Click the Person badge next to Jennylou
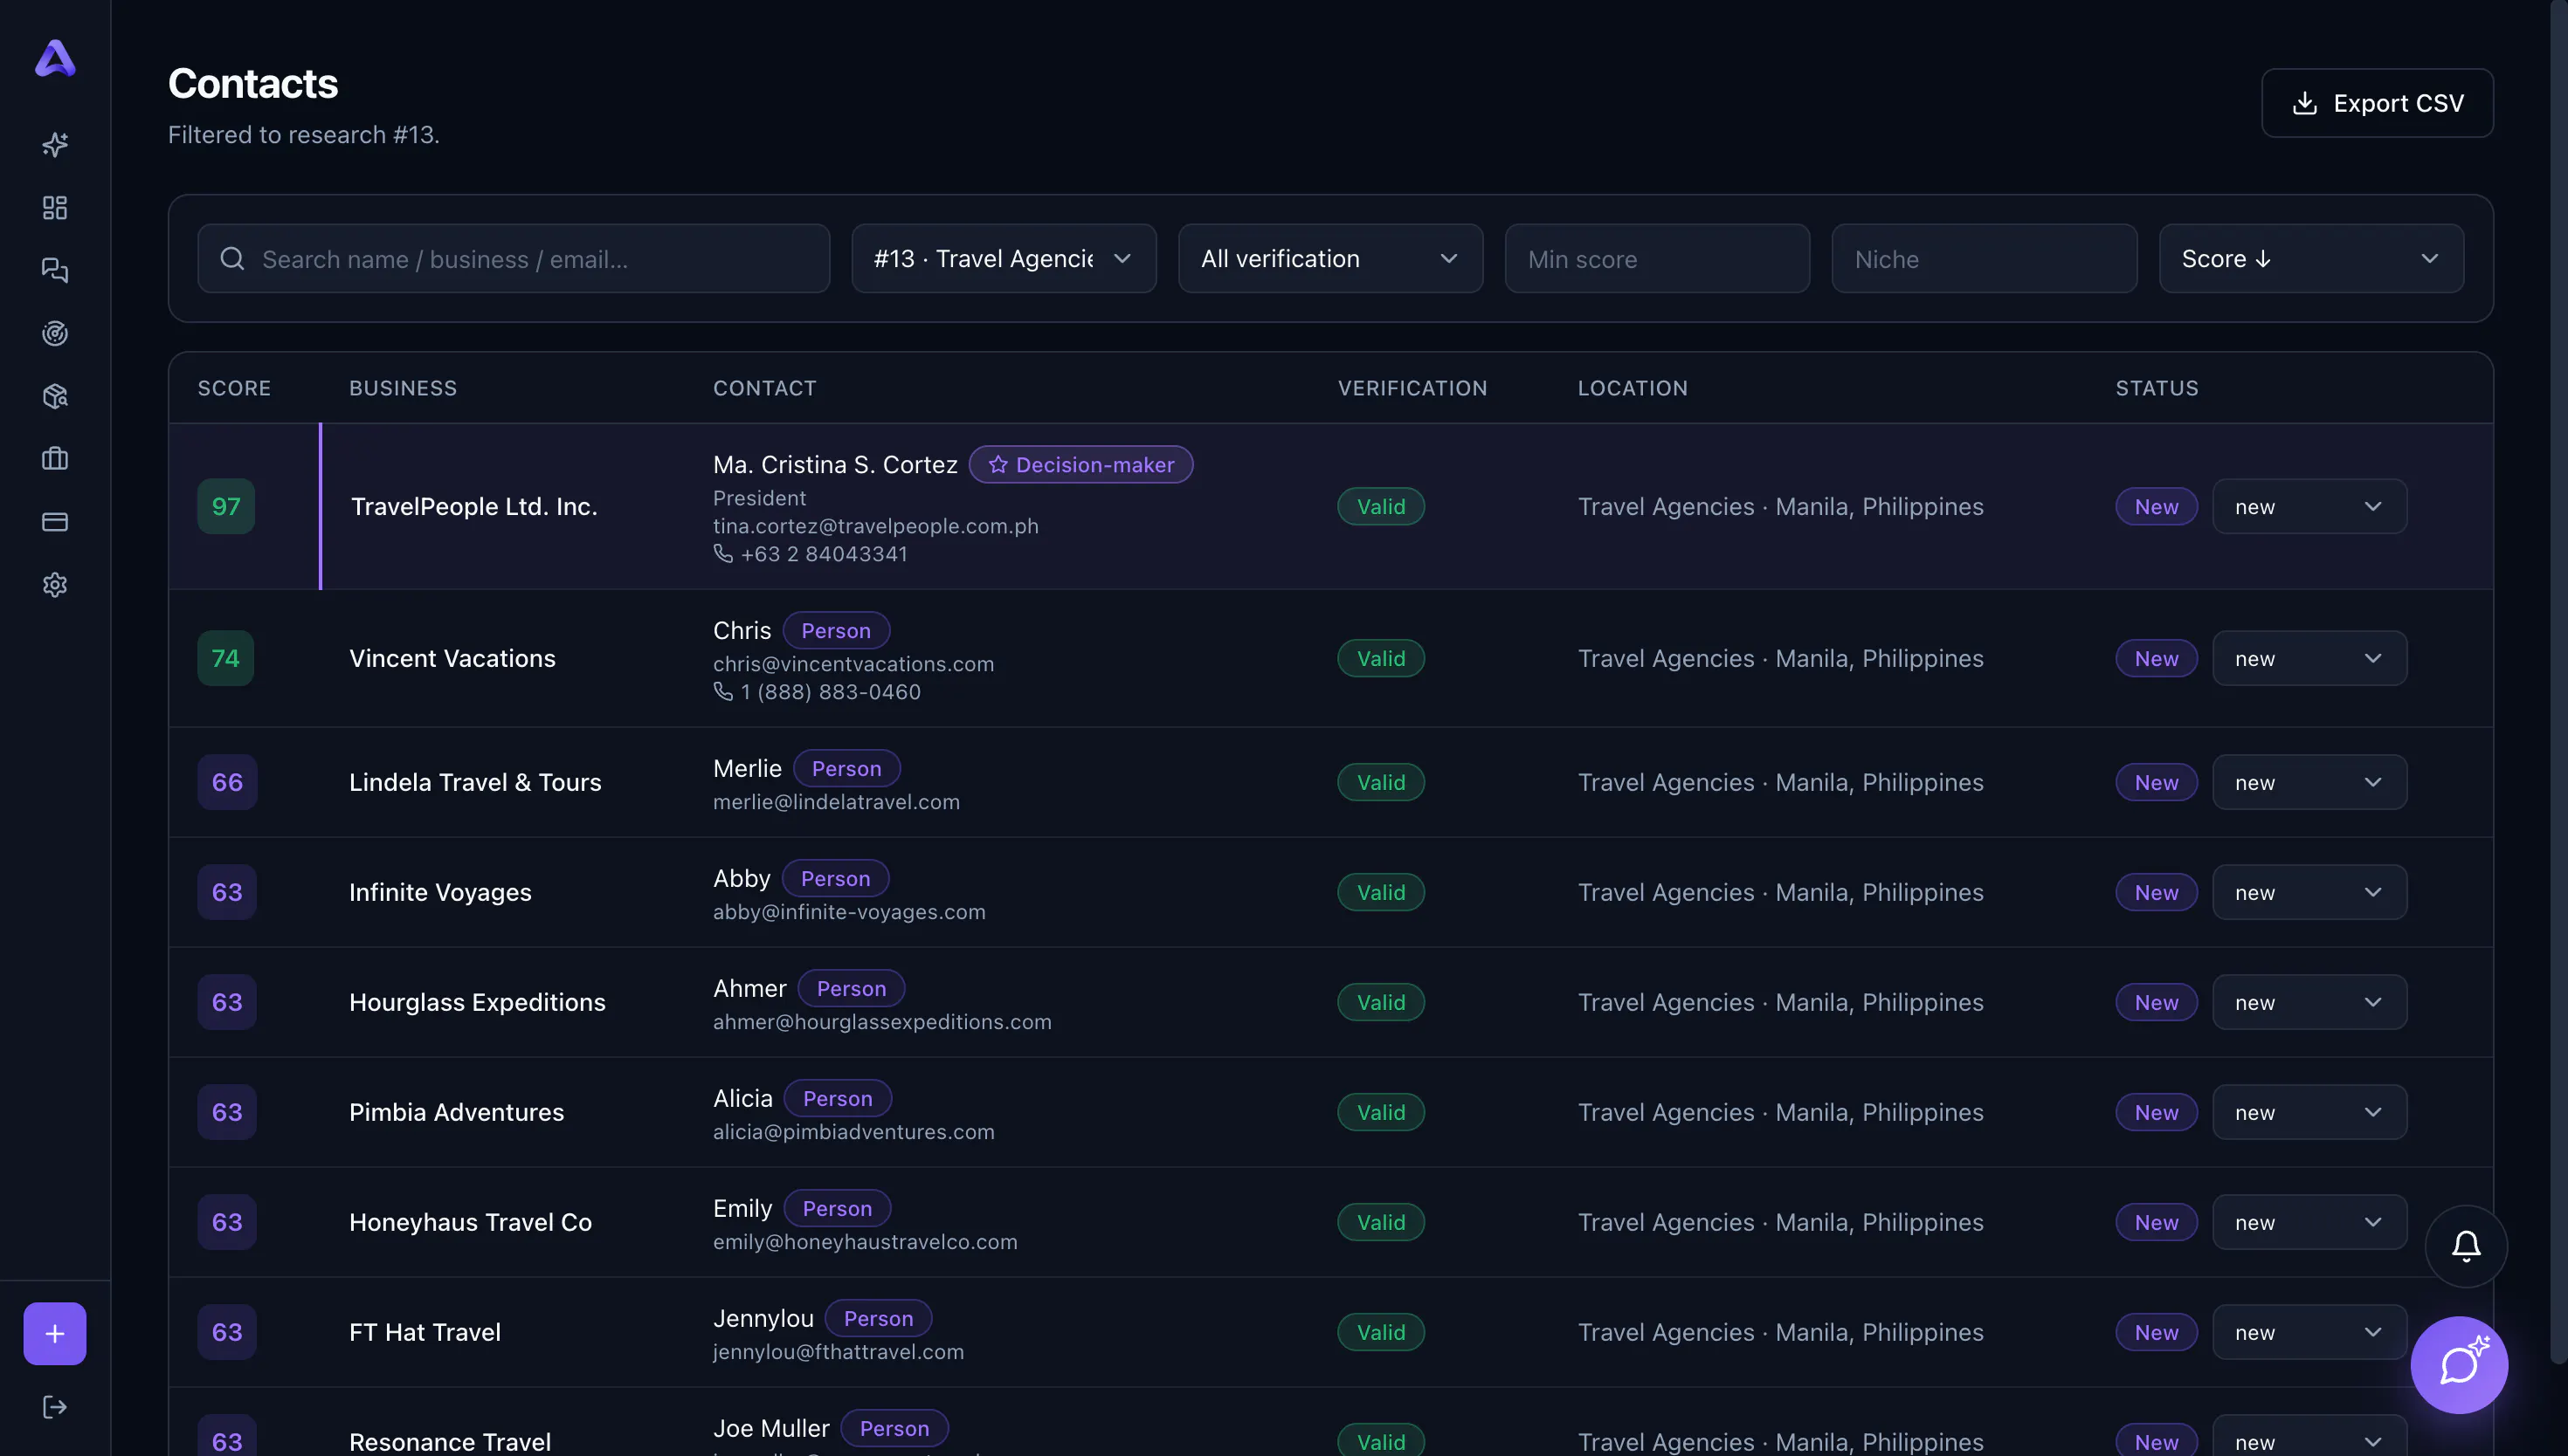This screenshot has width=2568, height=1456. coord(879,1319)
